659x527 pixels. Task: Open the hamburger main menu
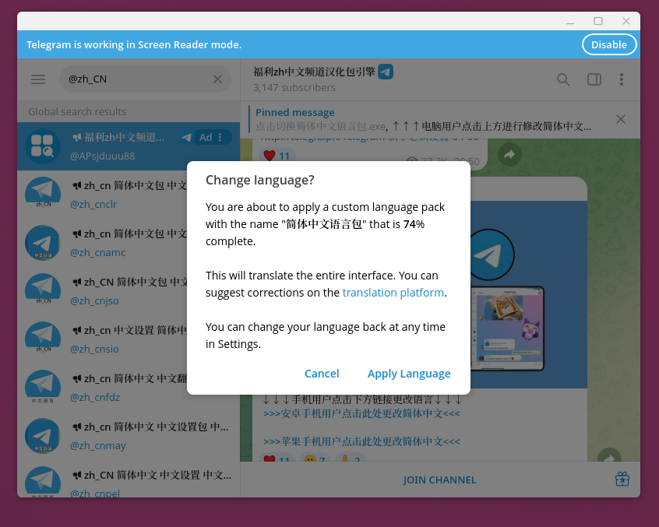click(x=38, y=79)
